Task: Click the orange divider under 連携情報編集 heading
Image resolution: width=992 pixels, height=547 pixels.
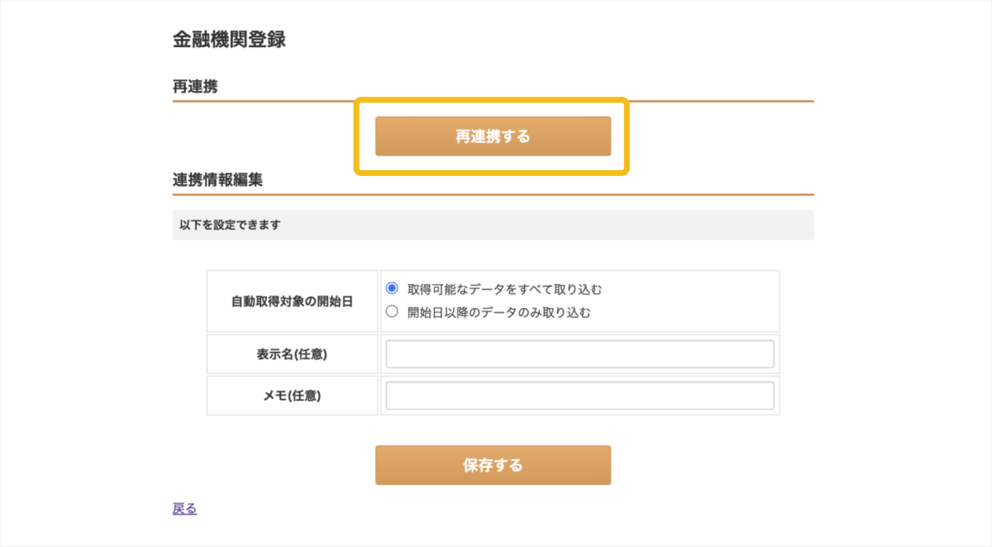Action: pyautogui.click(x=493, y=194)
